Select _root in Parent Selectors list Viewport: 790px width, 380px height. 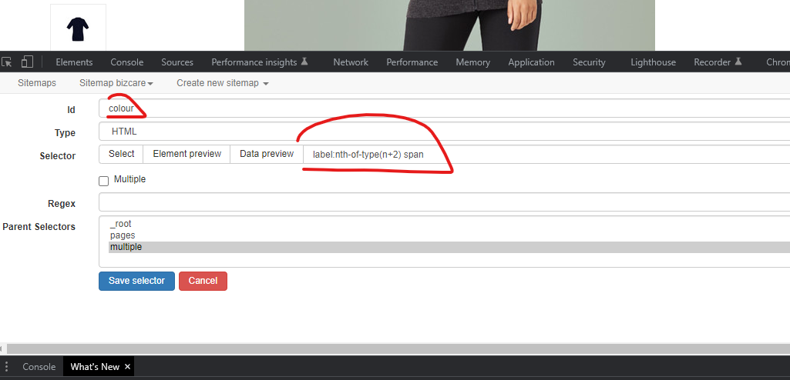pyautogui.click(x=121, y=224)
